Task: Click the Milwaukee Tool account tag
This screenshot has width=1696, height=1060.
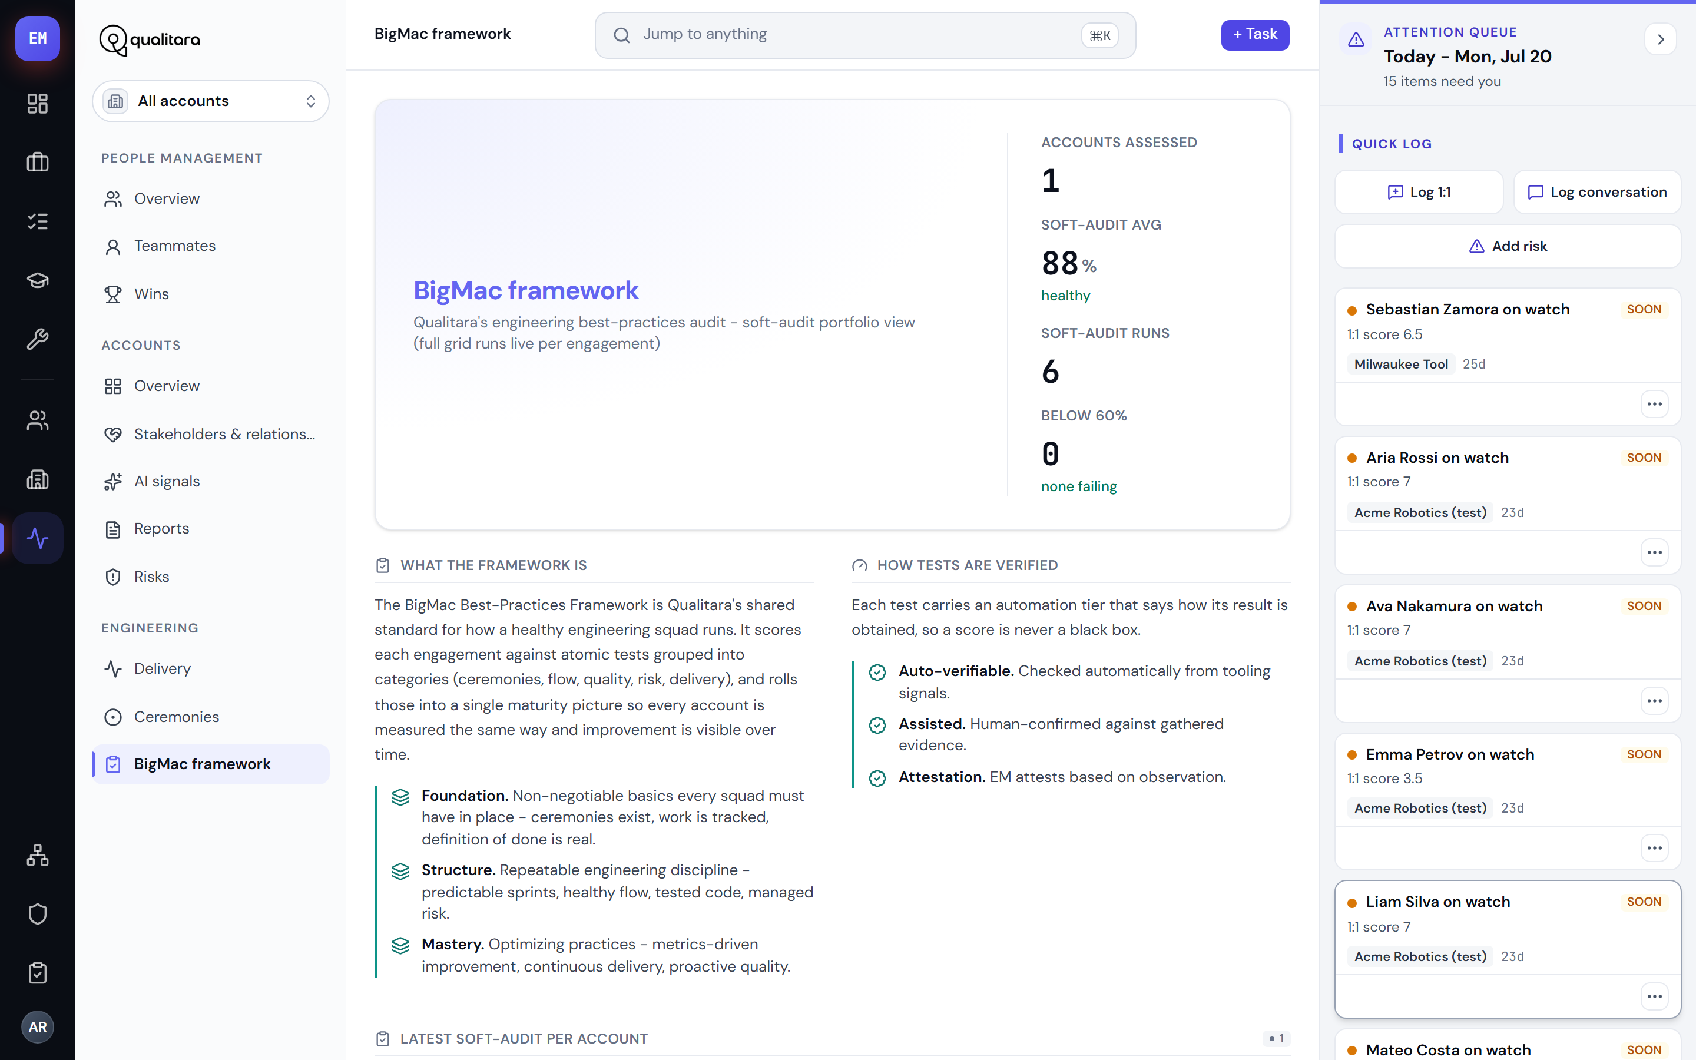Action: [1401, 365]
